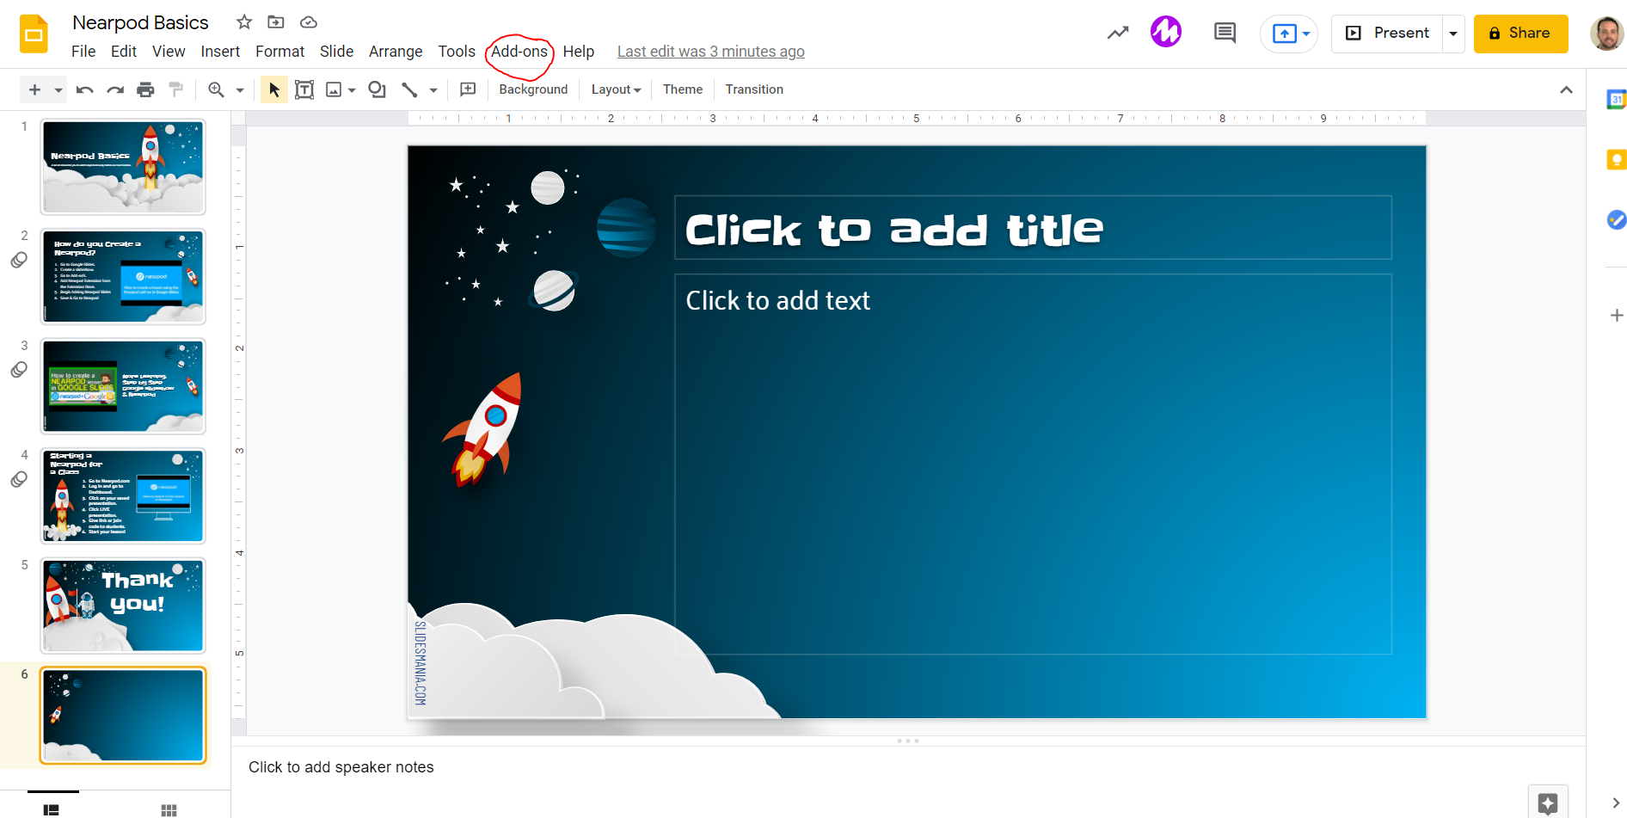Click the Present button
This screenshot has width=1627, height=818.
pyautogui.click(x=1387, y=34)
